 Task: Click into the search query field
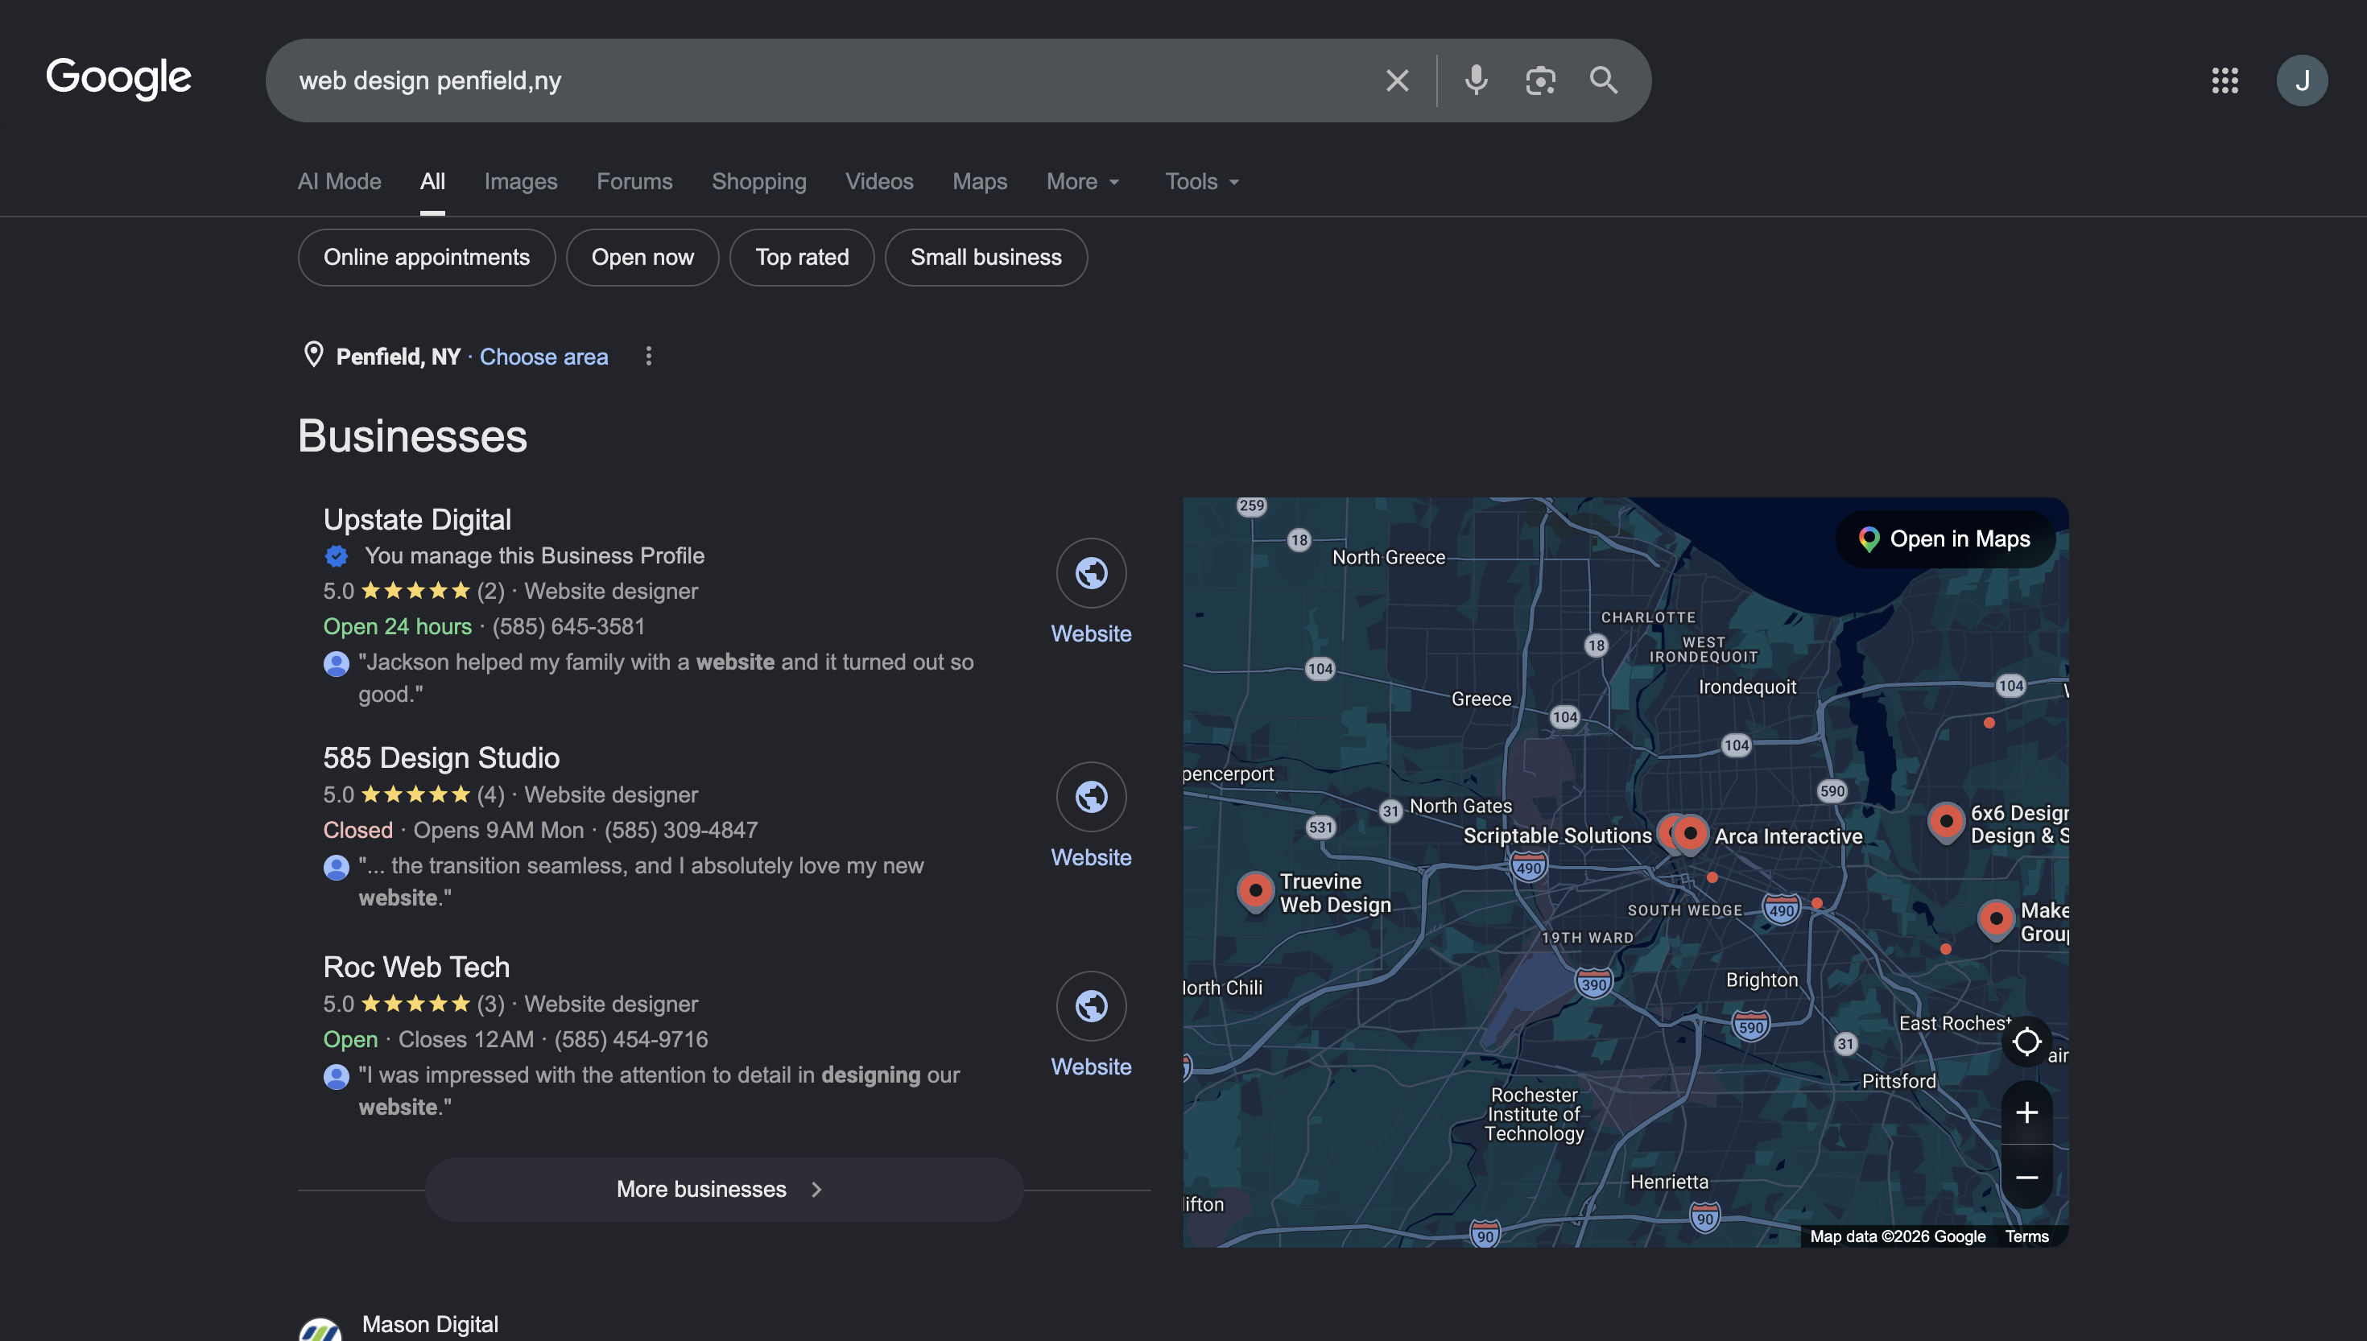pos(829,81)
